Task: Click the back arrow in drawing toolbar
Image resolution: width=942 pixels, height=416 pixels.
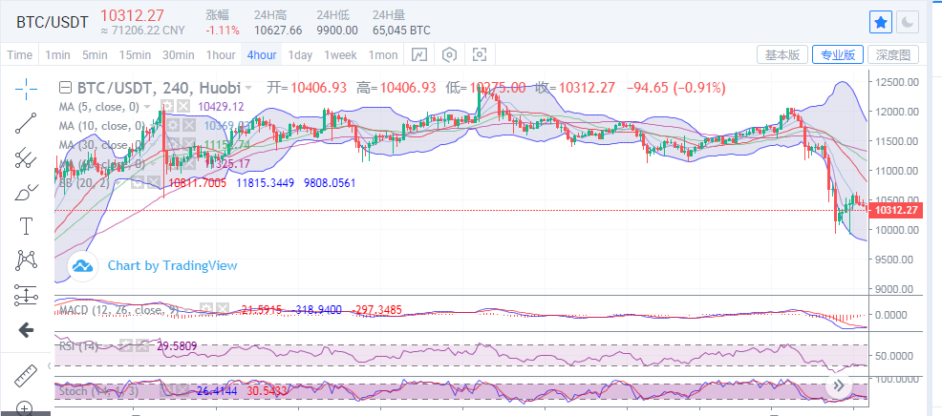Action: pos(26,330)
